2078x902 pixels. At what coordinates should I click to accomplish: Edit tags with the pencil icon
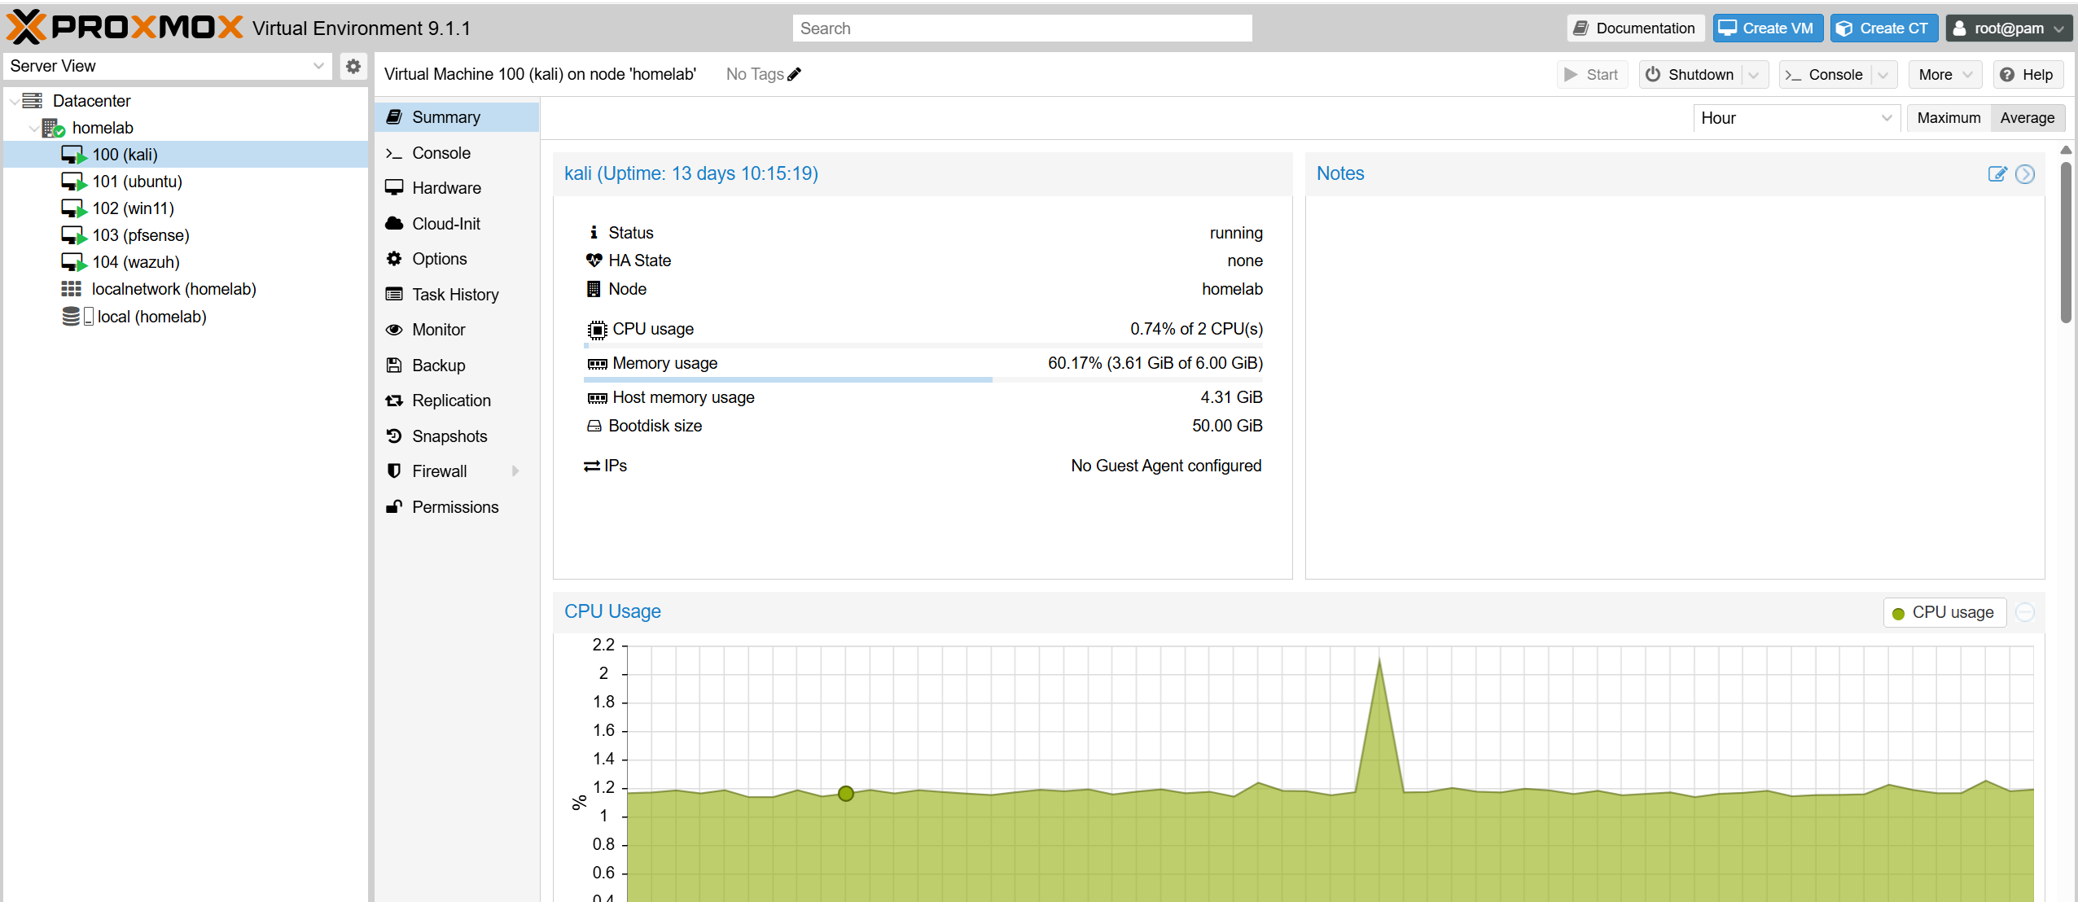pyautogui.click(x=795, y=74)
